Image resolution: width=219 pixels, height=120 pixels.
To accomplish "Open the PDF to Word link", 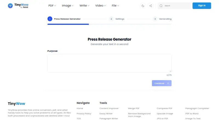I will (192, 114).
